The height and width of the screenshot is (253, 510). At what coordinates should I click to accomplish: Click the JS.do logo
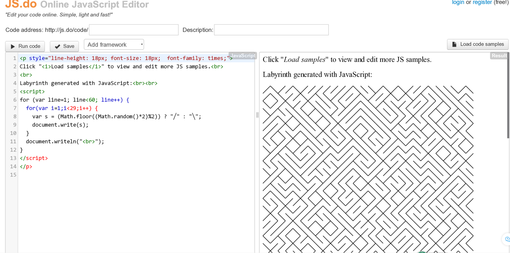coord(21,4)
